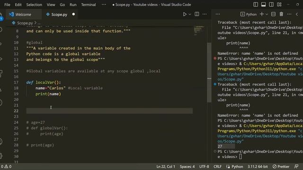Collapse terminal panel with chevron arrow
Screen dimensions: 303x170
pos(297,14)
